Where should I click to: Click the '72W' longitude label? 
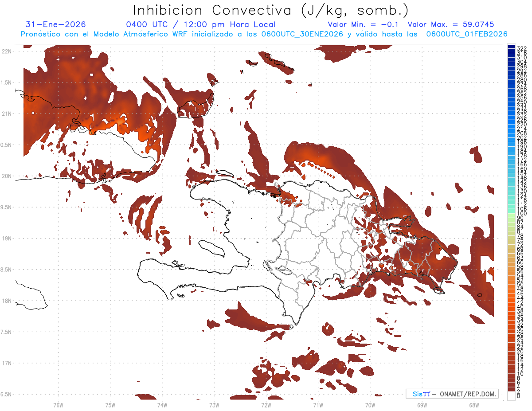pyautogui.click(x=266, y=405)
